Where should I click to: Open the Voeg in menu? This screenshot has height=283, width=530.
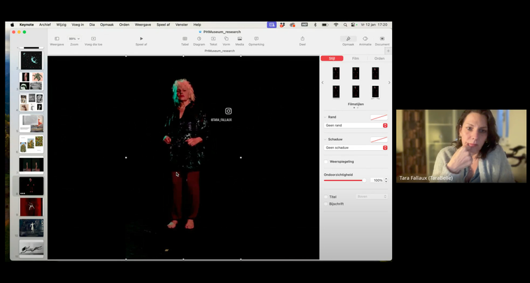click(x=78, y=24)
